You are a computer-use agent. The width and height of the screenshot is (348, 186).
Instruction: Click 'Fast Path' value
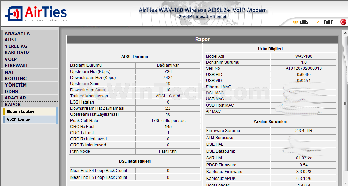tap(168, 151)
